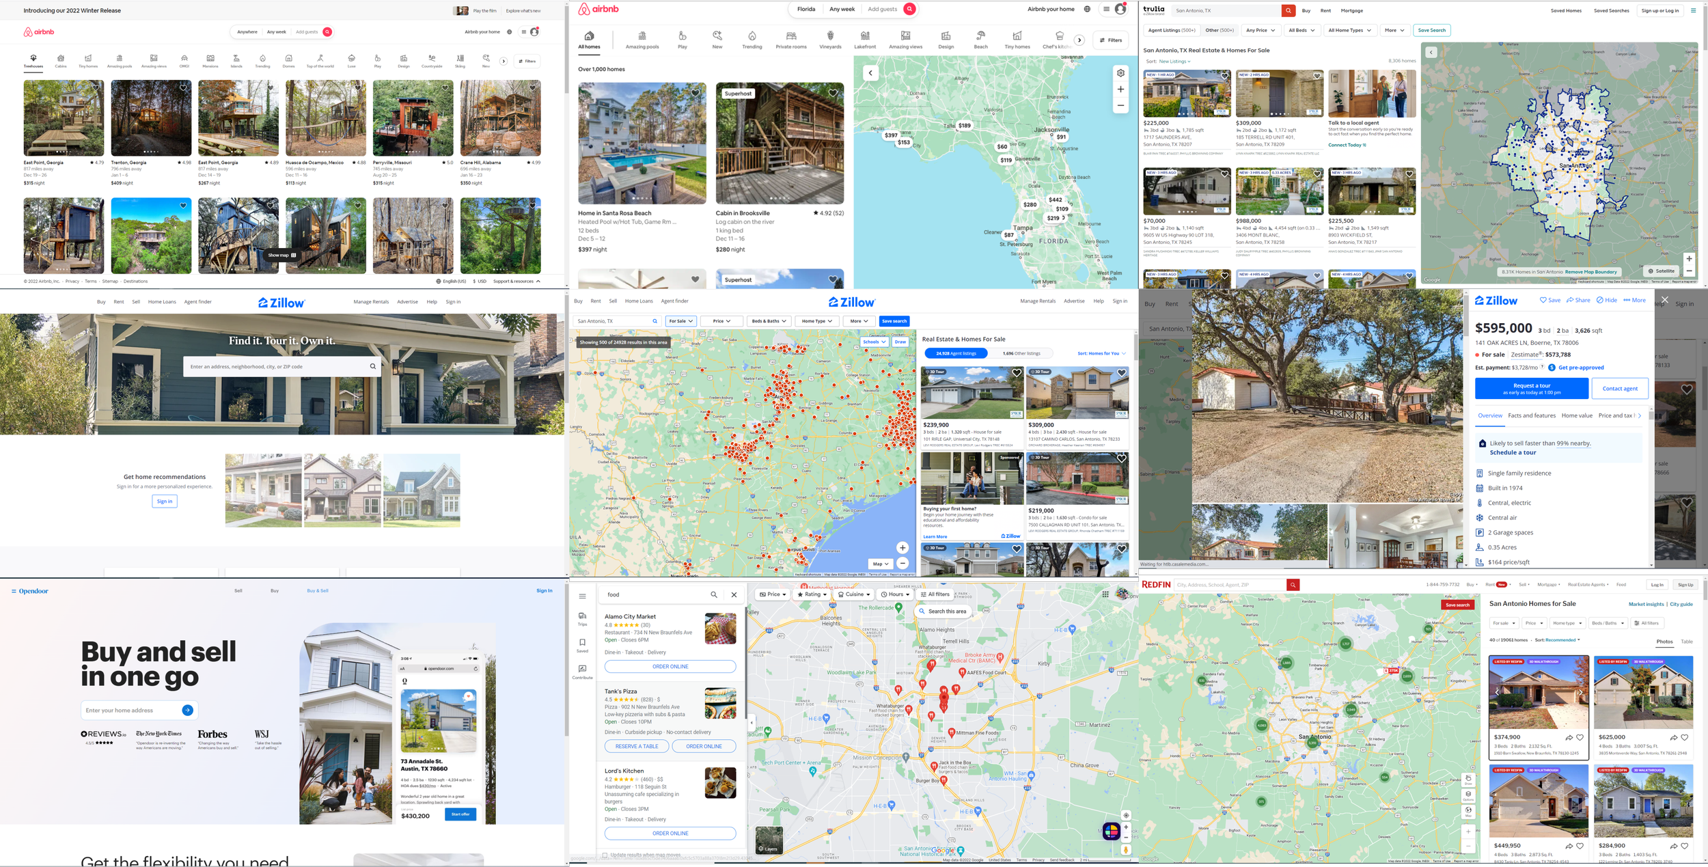This screenshot has width=1708, height=867.
Task: Click the Street View pegman icon
Action: click(1126, 850)
